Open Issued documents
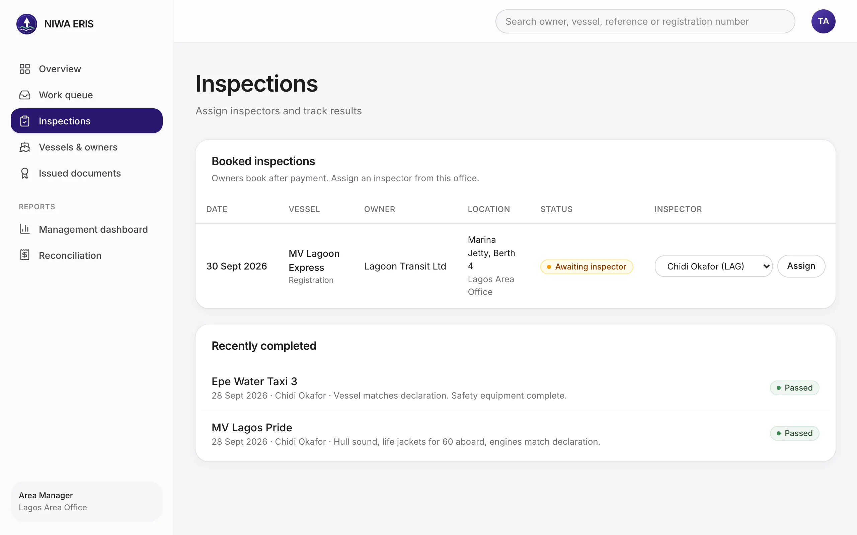This screenshot has width=857, height=535. point(86,174)
